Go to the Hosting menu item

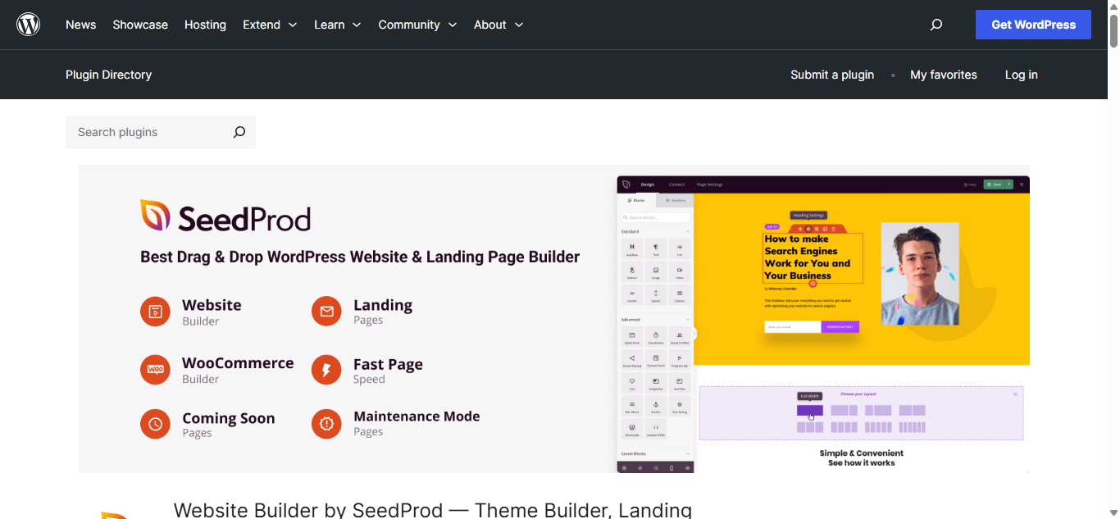coord(205,25)
